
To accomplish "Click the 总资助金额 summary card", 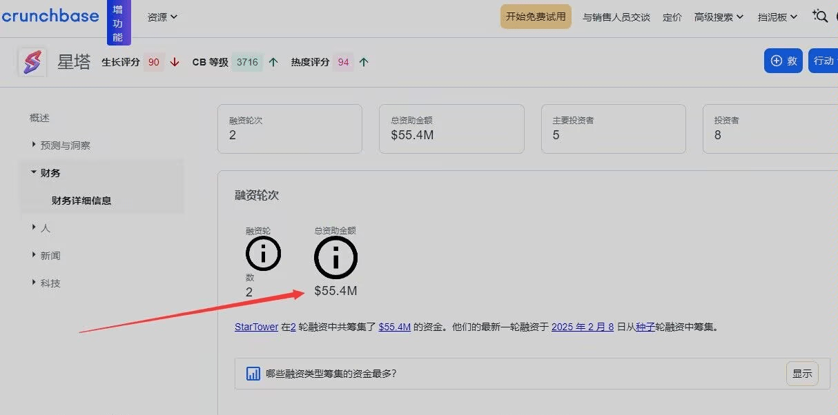I will pyautogui.click(x=451, y=129).
